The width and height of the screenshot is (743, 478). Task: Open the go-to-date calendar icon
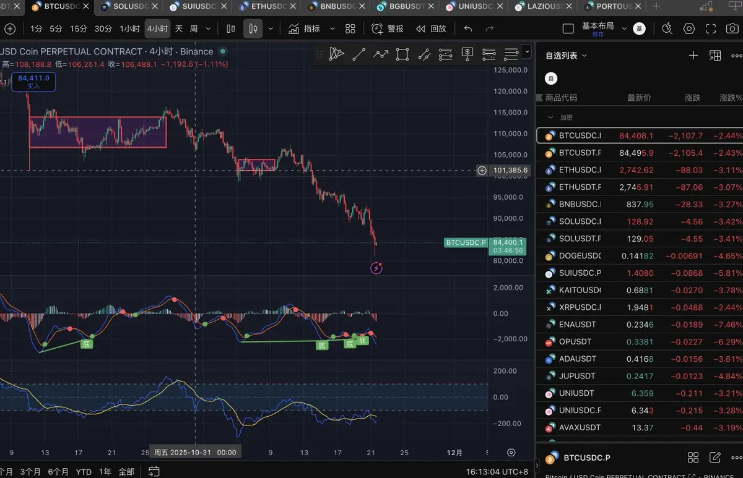[155, 471]
